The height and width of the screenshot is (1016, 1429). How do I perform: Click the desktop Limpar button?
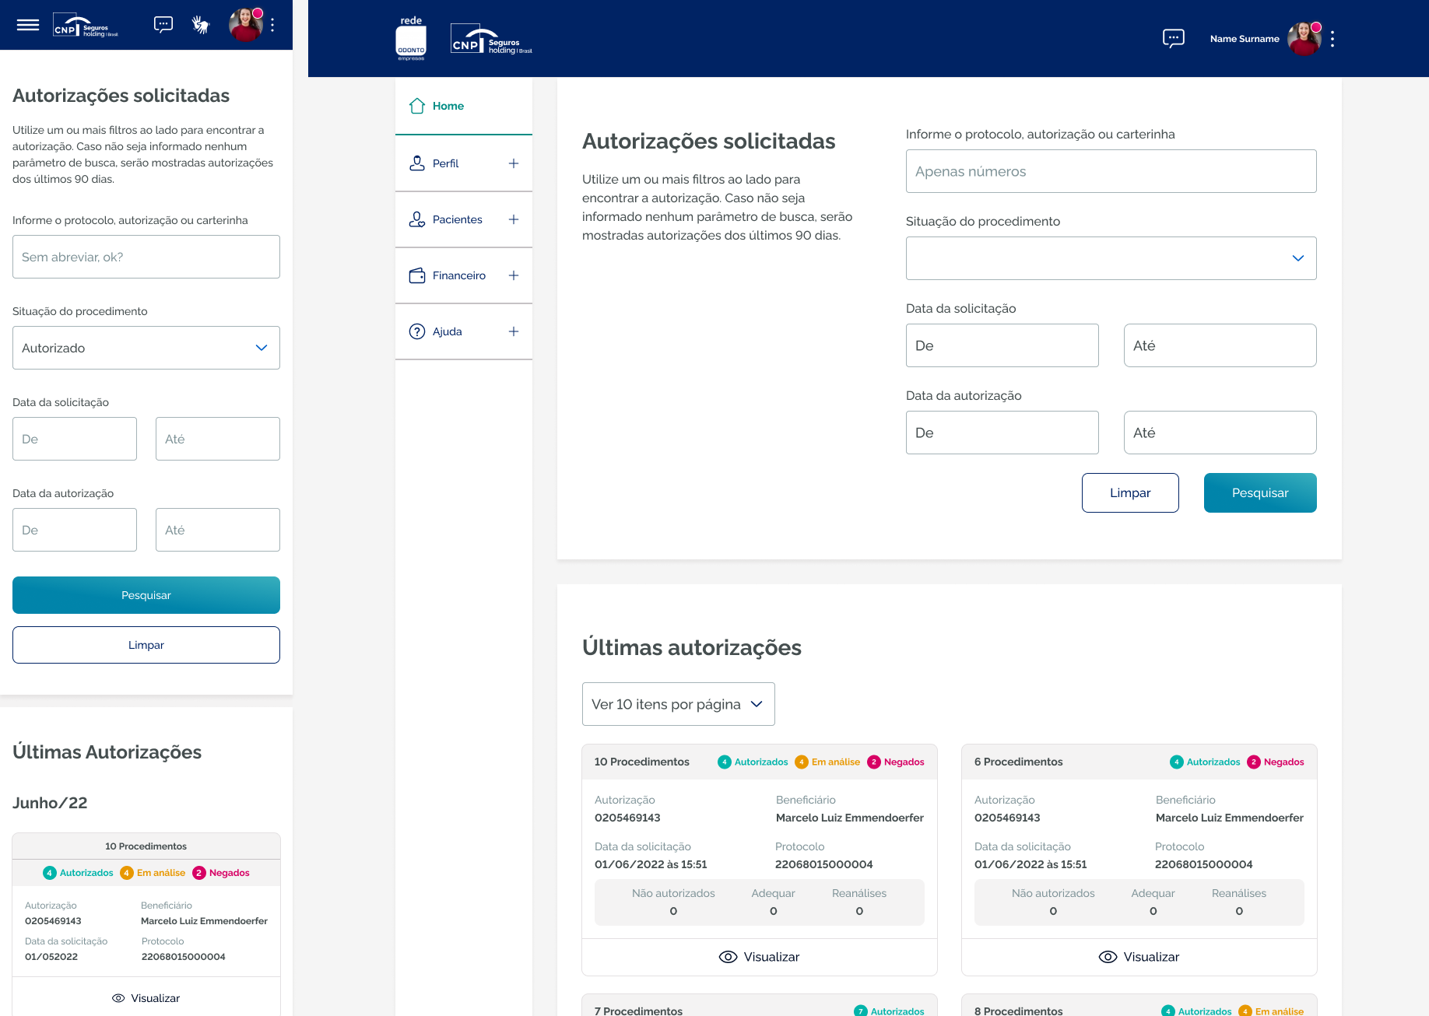(x=1129, y=492)
